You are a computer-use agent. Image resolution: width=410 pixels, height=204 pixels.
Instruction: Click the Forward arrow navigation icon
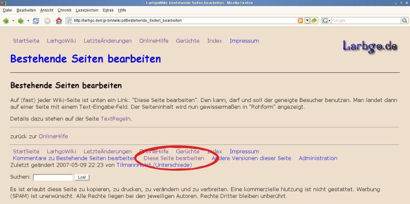(20, 21)
